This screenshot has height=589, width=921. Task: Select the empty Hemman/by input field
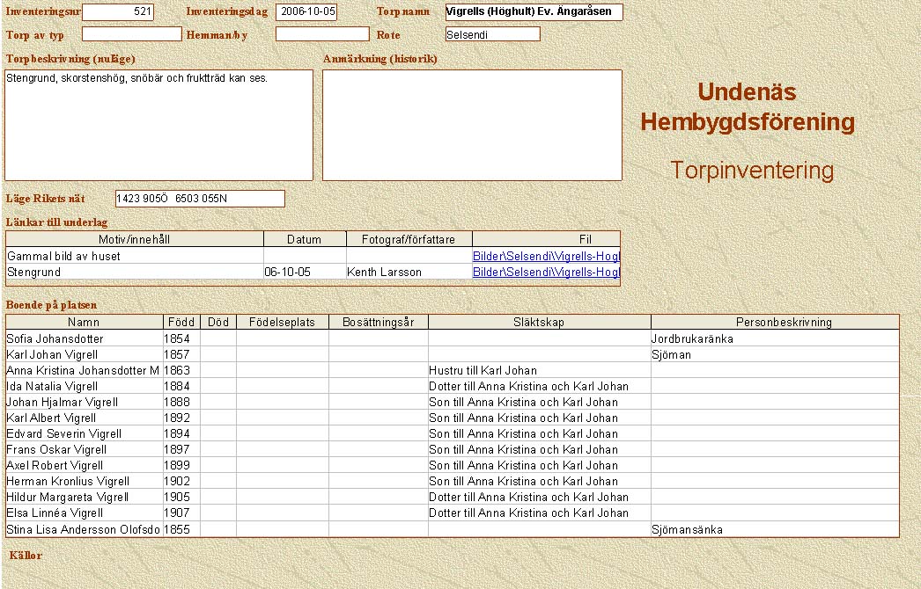(321, 34)
